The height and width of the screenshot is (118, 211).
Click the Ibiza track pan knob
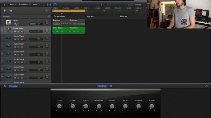pos(47,23)
